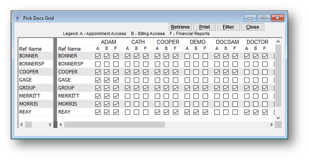Image resolution: width=309 pixels, height=160 pixels.
Task: Click the Close button beside Filter
Action: click(252, 27)
